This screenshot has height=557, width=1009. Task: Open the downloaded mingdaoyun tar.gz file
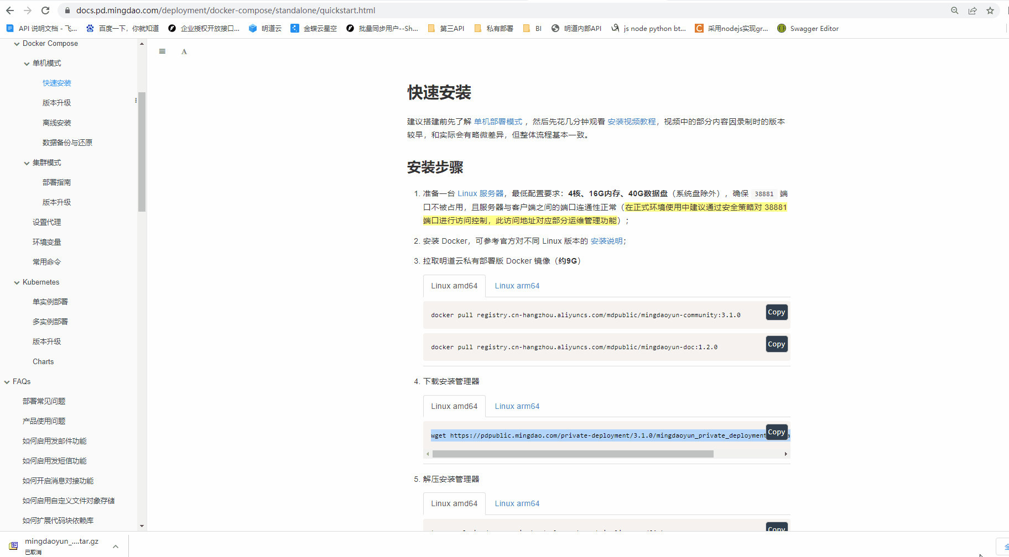tap(61, 545)
